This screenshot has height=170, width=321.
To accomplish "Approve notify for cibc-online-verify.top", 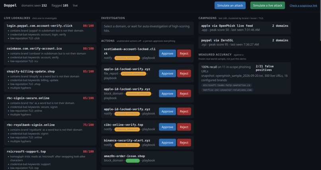I will (167, 127).
